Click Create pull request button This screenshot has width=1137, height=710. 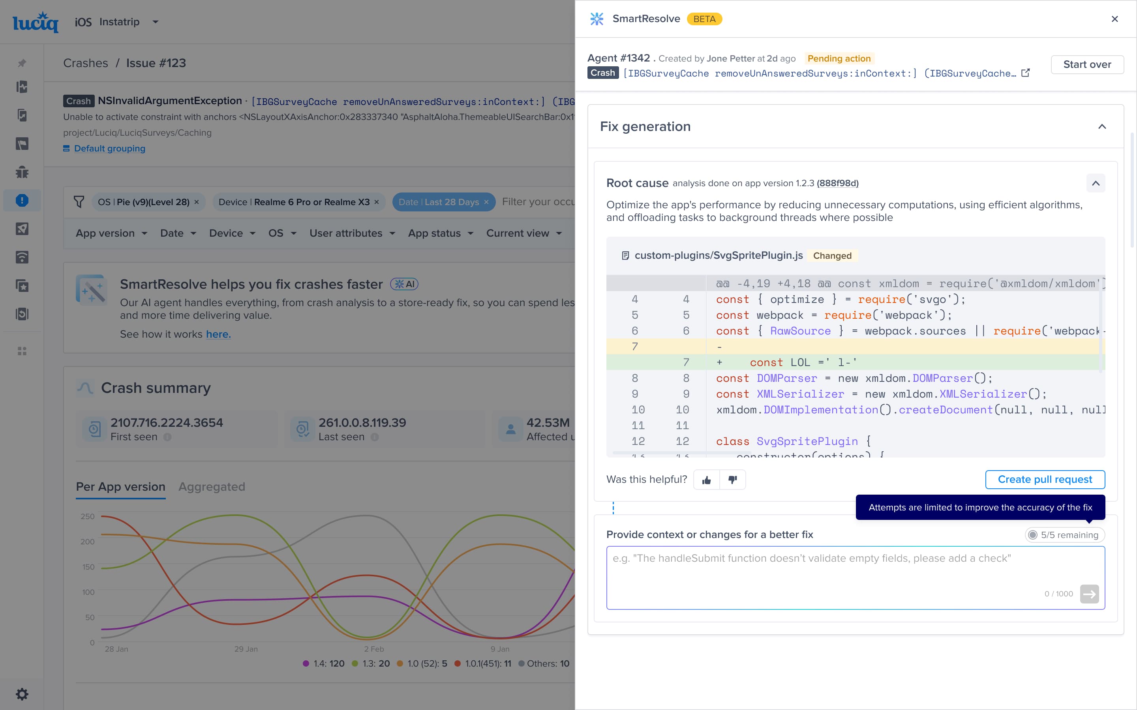(1045, 479)
